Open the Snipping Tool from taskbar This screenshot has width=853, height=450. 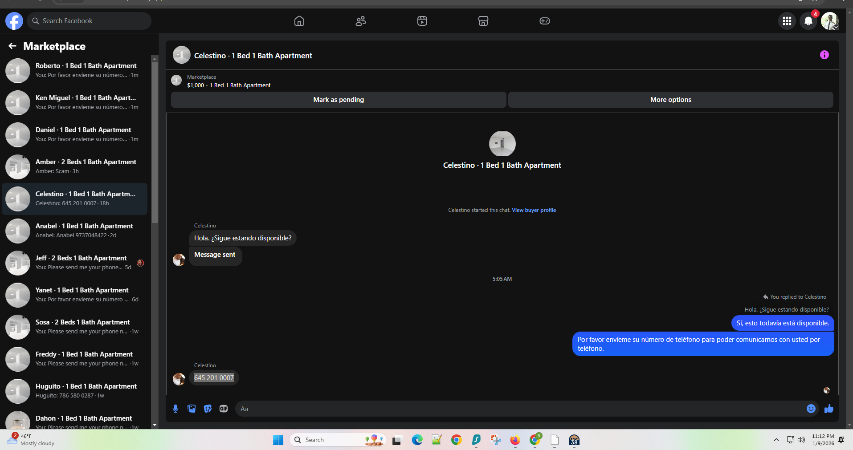pyautogui.click(x=496, y=440)
